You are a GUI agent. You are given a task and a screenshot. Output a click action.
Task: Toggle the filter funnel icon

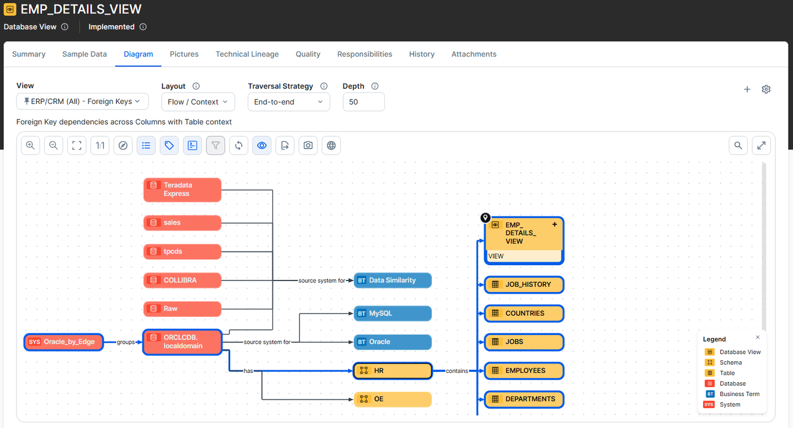pyautogui.click(x=215, y=146)
